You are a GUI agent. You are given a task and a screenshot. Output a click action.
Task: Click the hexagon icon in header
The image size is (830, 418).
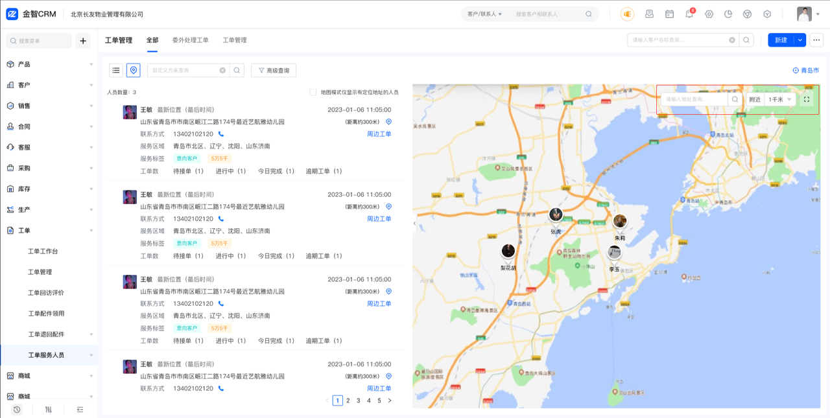[x=767, y=14]
